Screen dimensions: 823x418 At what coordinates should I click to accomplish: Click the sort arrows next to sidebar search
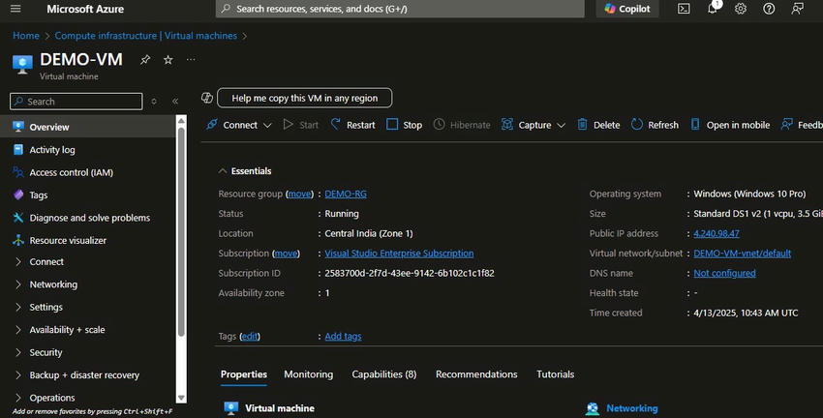pyautogui.click(x=154, y=102)
